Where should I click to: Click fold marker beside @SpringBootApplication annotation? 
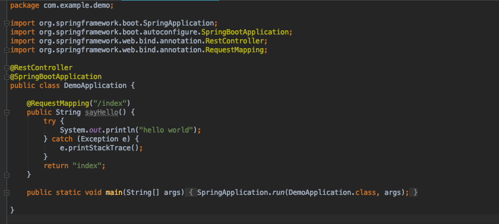point(7,77)
